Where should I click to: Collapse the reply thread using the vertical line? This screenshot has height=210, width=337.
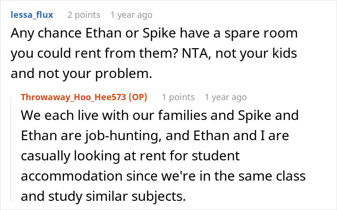point(12,149)
